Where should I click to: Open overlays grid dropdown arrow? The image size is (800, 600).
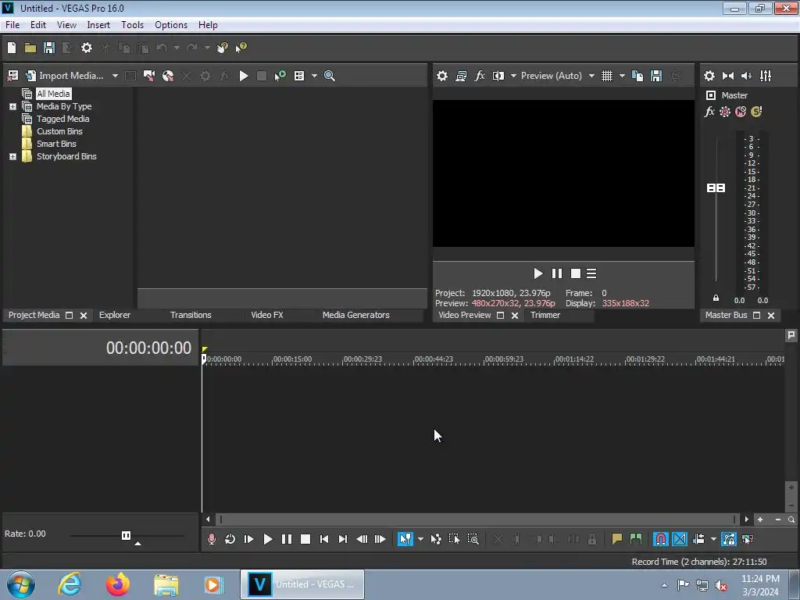622,76
